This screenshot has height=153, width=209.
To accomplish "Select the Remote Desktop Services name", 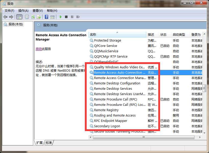I will click(113, 88).
